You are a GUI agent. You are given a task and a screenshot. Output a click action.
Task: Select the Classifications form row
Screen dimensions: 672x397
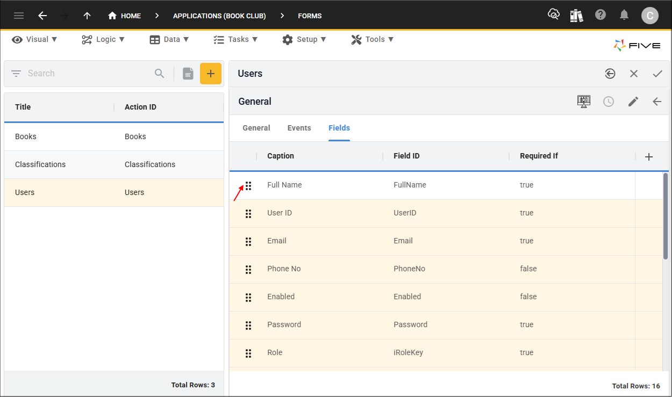point(114,164)
